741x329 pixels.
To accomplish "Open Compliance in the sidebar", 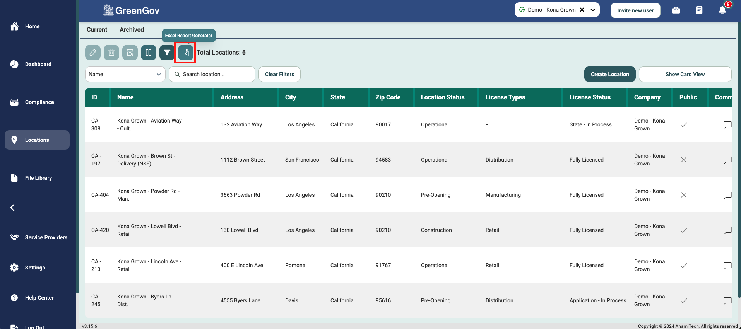I will pos(39,102).
